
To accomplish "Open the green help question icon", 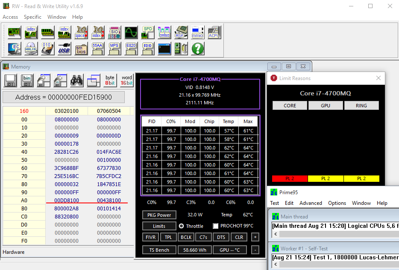I will 197,48.
